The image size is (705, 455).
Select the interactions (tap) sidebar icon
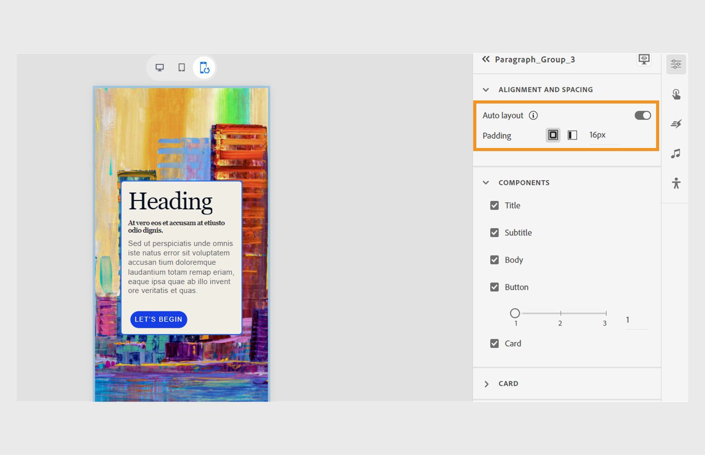(x=676, y=94)
